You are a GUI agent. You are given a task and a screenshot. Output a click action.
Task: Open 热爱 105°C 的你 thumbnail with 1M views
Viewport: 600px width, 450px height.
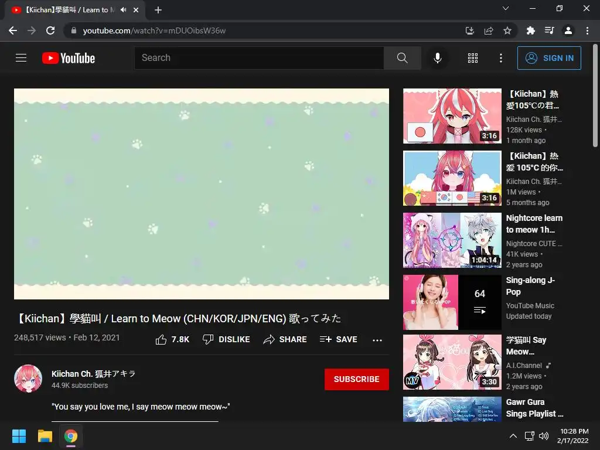click(x=452, y=178)
